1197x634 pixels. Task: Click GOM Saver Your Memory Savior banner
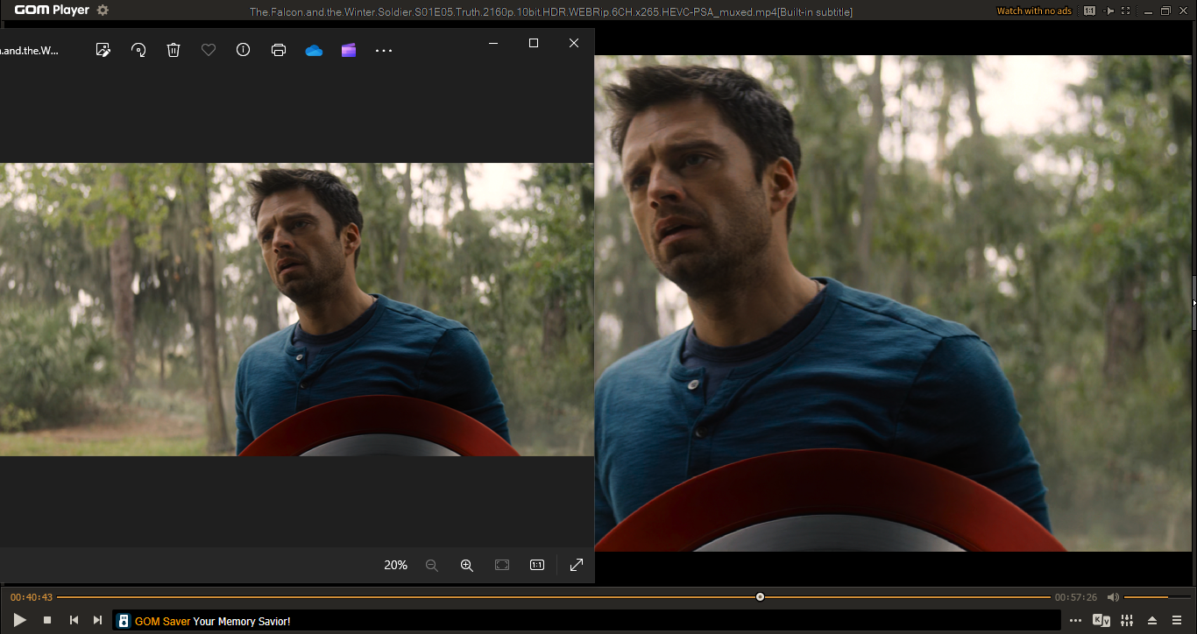click(212, 621)
